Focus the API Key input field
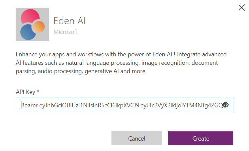The width and height of the screenshot is (249, 151). (x=124, y=105)
